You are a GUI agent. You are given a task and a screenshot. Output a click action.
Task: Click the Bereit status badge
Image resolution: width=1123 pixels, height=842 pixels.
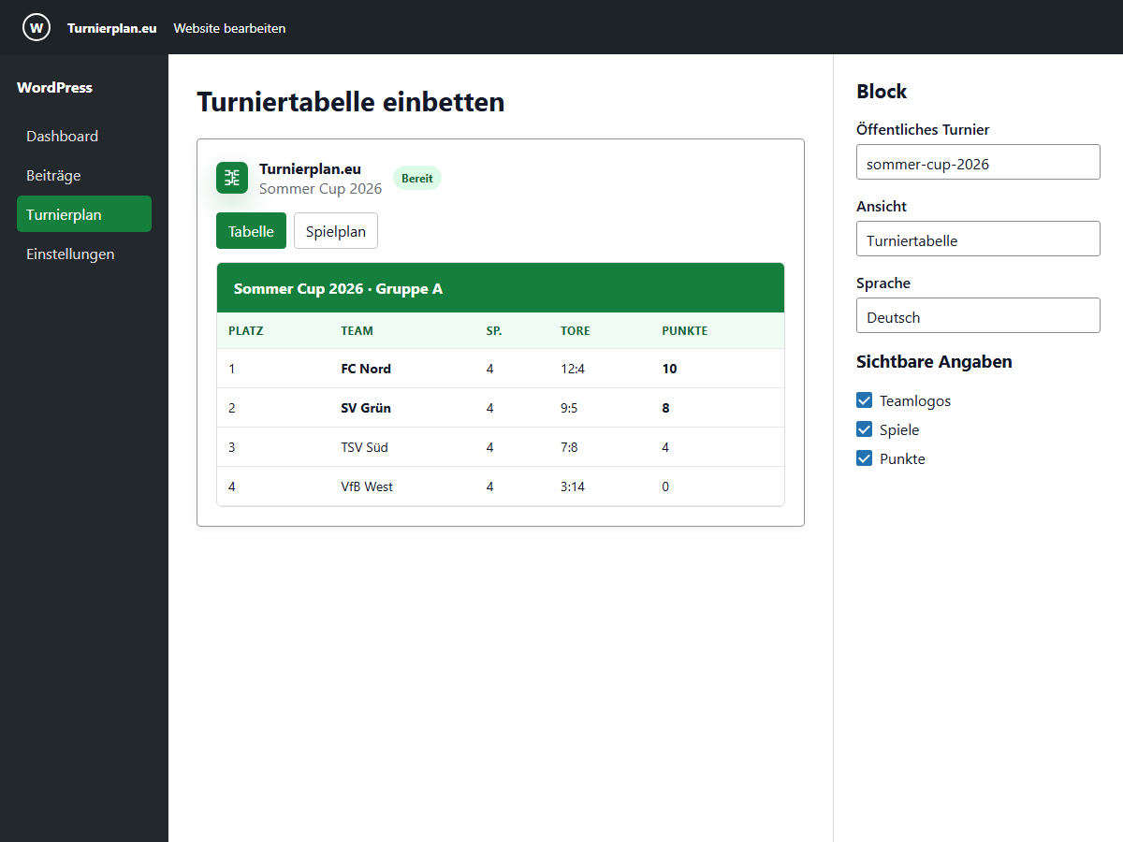[417, 178]
